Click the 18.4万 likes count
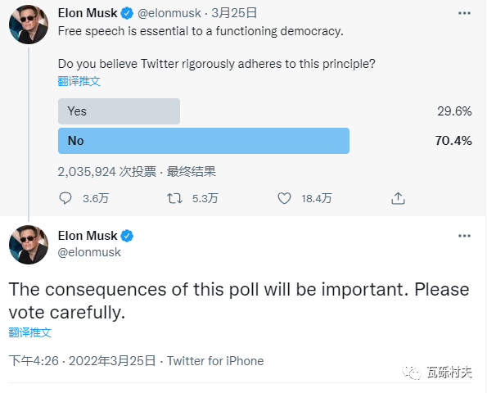The width and height of the screenshot is (487, 393). click(x=317, y=198)
